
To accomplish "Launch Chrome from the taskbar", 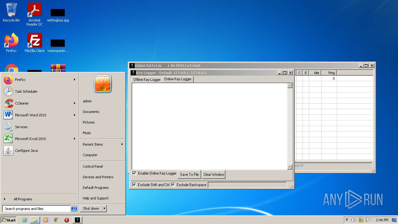I will (x=56, y=220).
